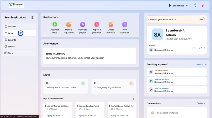Click the Create objective icon

[111, 25]
